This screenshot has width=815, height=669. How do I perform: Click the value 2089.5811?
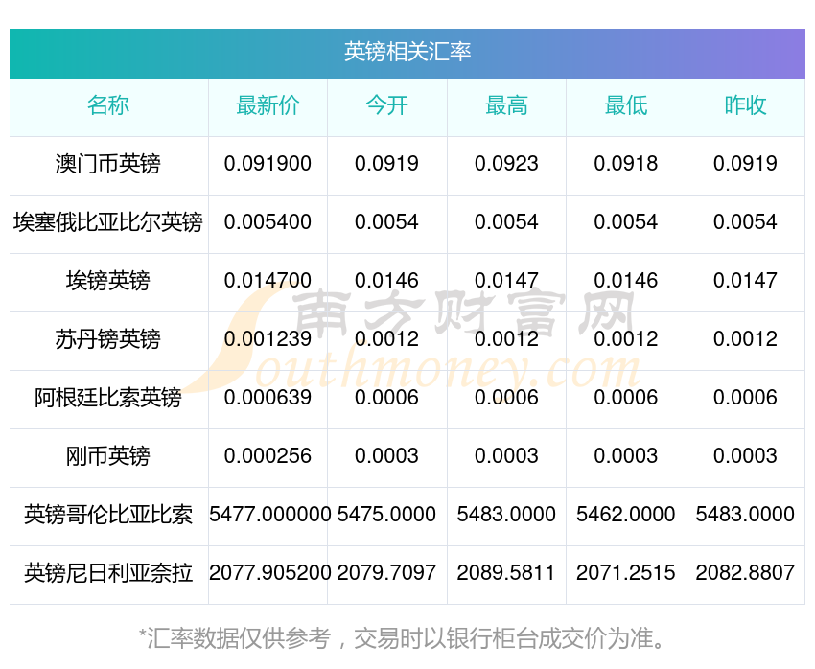tap(506, 573)
